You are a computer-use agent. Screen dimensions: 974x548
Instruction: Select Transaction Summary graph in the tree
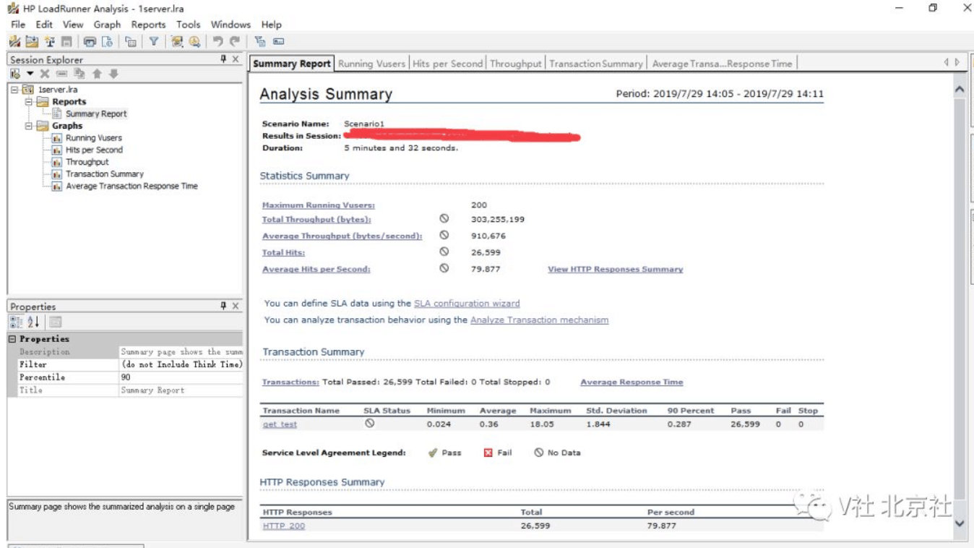pyautogui.click(x=105, y=174)
